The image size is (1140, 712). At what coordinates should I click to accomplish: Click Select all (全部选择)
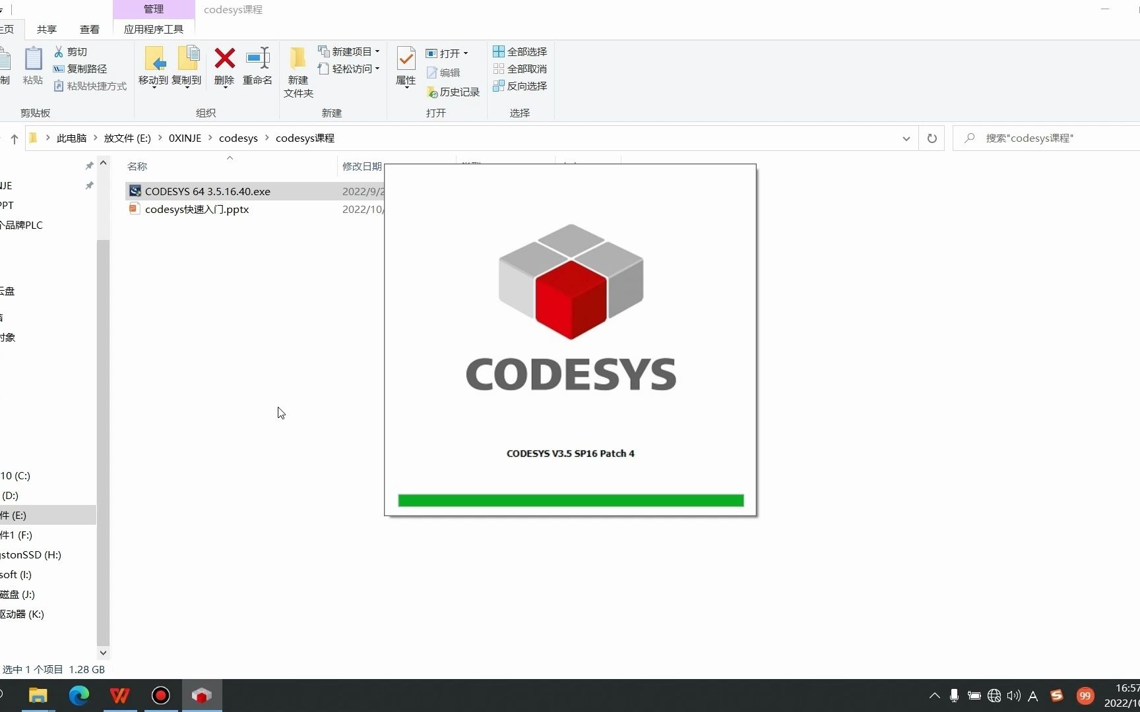tap(520, 51)
